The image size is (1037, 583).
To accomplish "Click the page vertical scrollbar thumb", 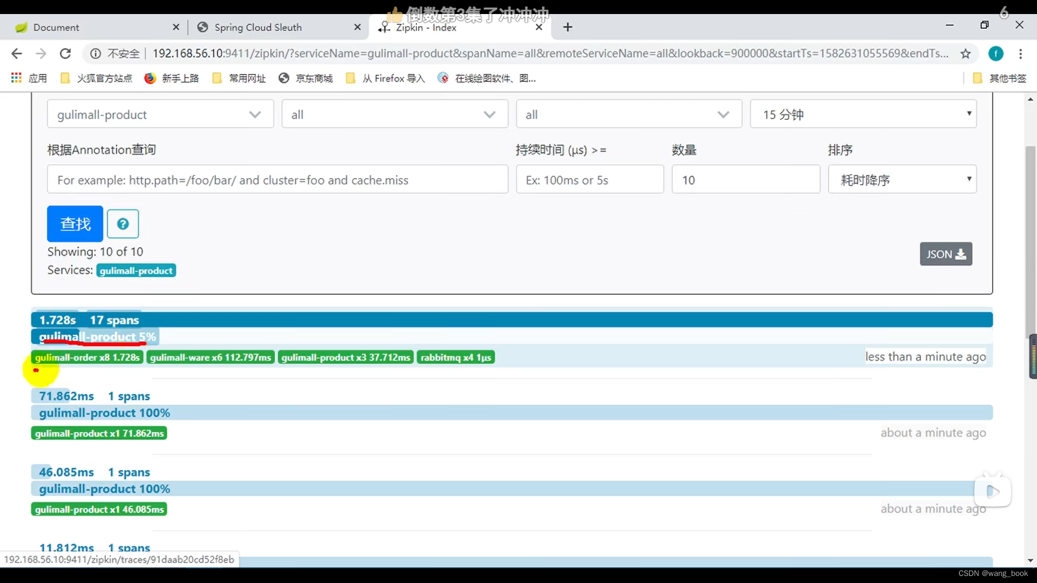I will coord(1031,243).
